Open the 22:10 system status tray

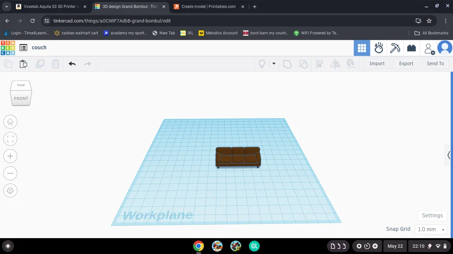[x=430, y=246]
